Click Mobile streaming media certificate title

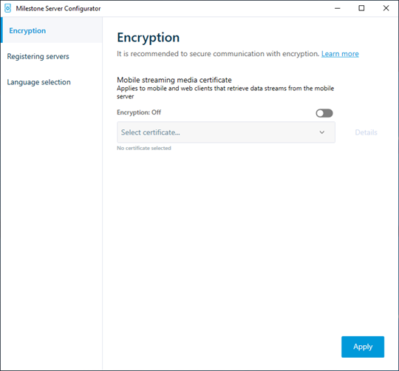[x=174, y=80]
